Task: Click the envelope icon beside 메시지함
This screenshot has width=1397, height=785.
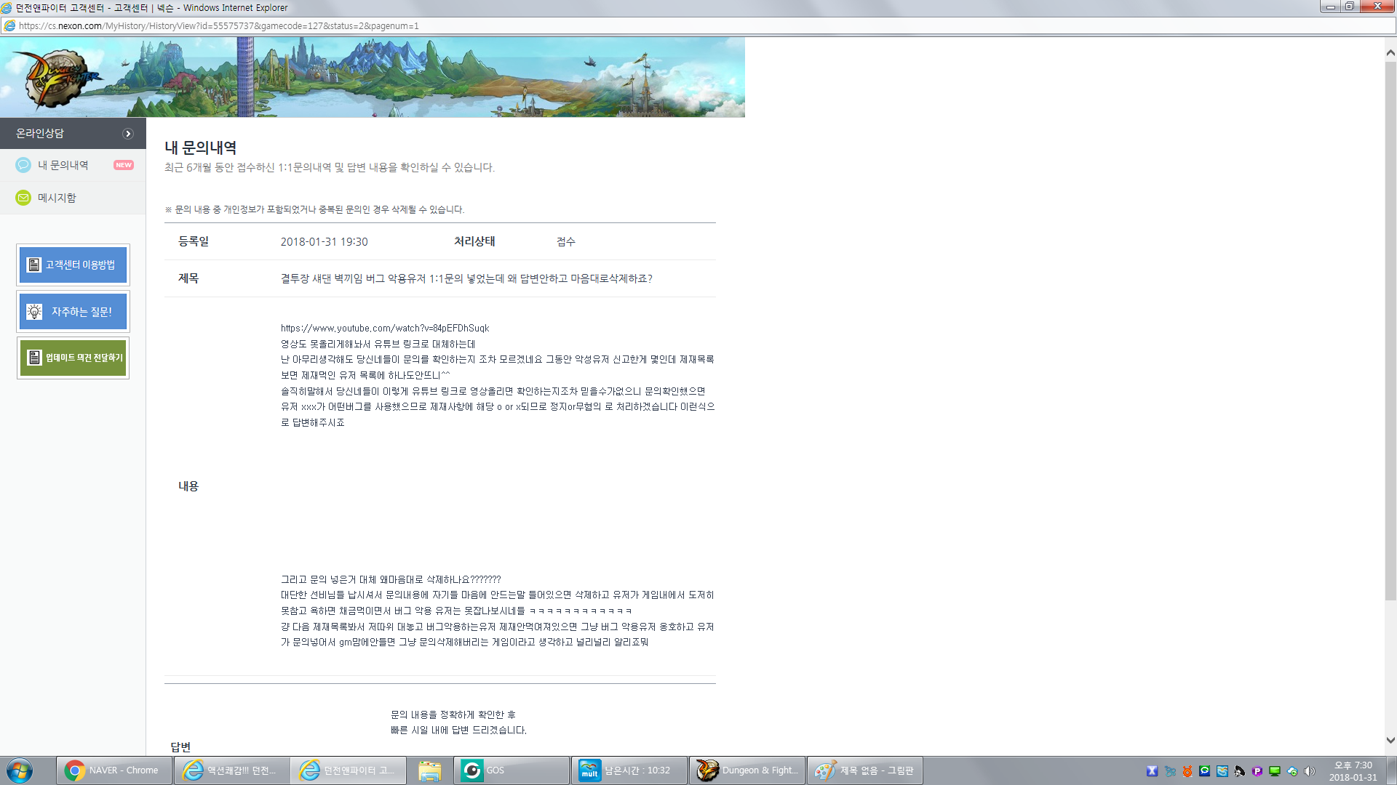Action: pos(23,198)
